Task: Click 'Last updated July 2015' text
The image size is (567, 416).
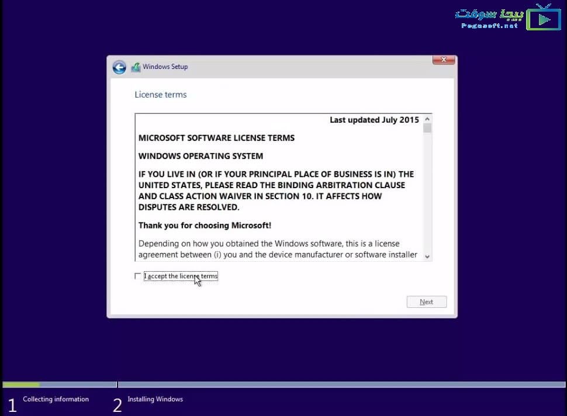Action: pyautogui.click(x=374, y=120)
